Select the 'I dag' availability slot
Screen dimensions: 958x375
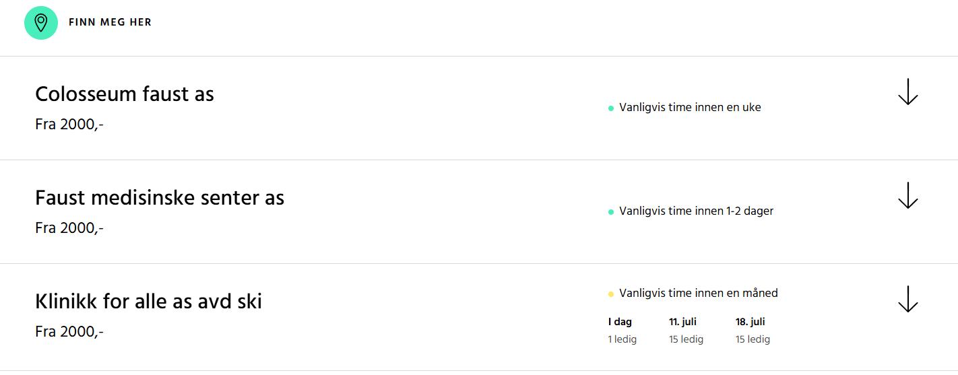[x=620, y=322]
